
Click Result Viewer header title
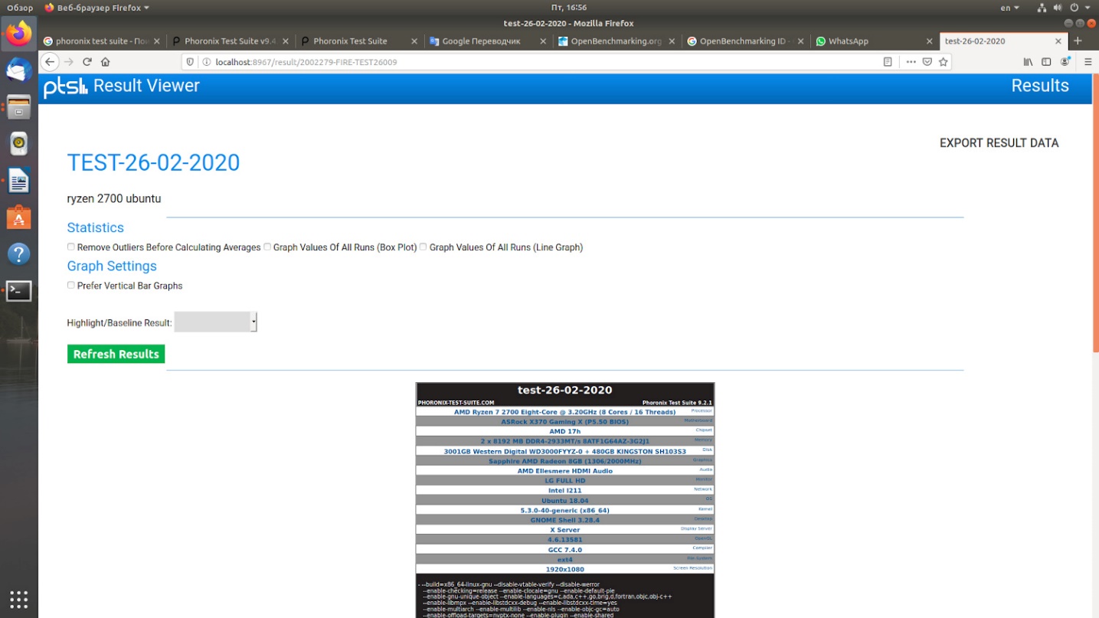click(146, 86)
